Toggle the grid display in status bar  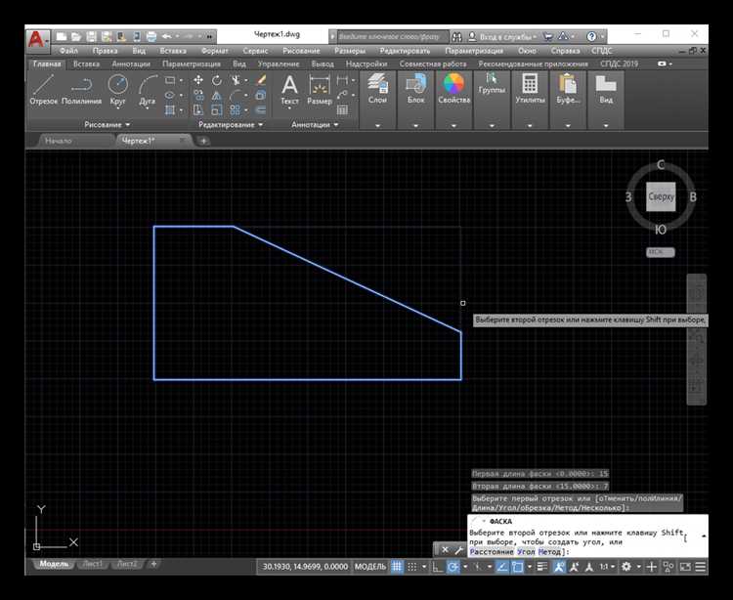click(398, 567)
